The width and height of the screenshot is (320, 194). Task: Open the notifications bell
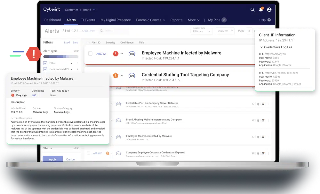pos(261,10)
